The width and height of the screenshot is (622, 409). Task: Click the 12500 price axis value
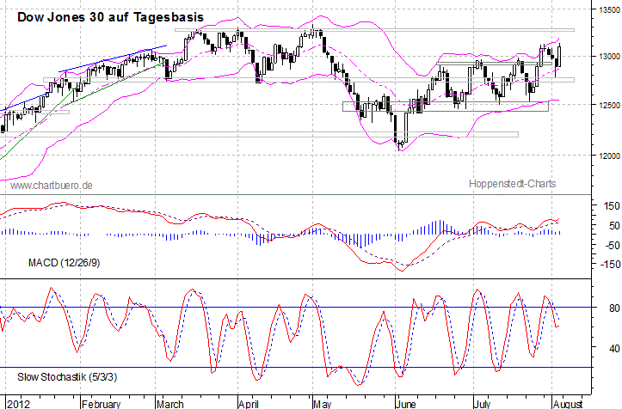click(609, 105)
